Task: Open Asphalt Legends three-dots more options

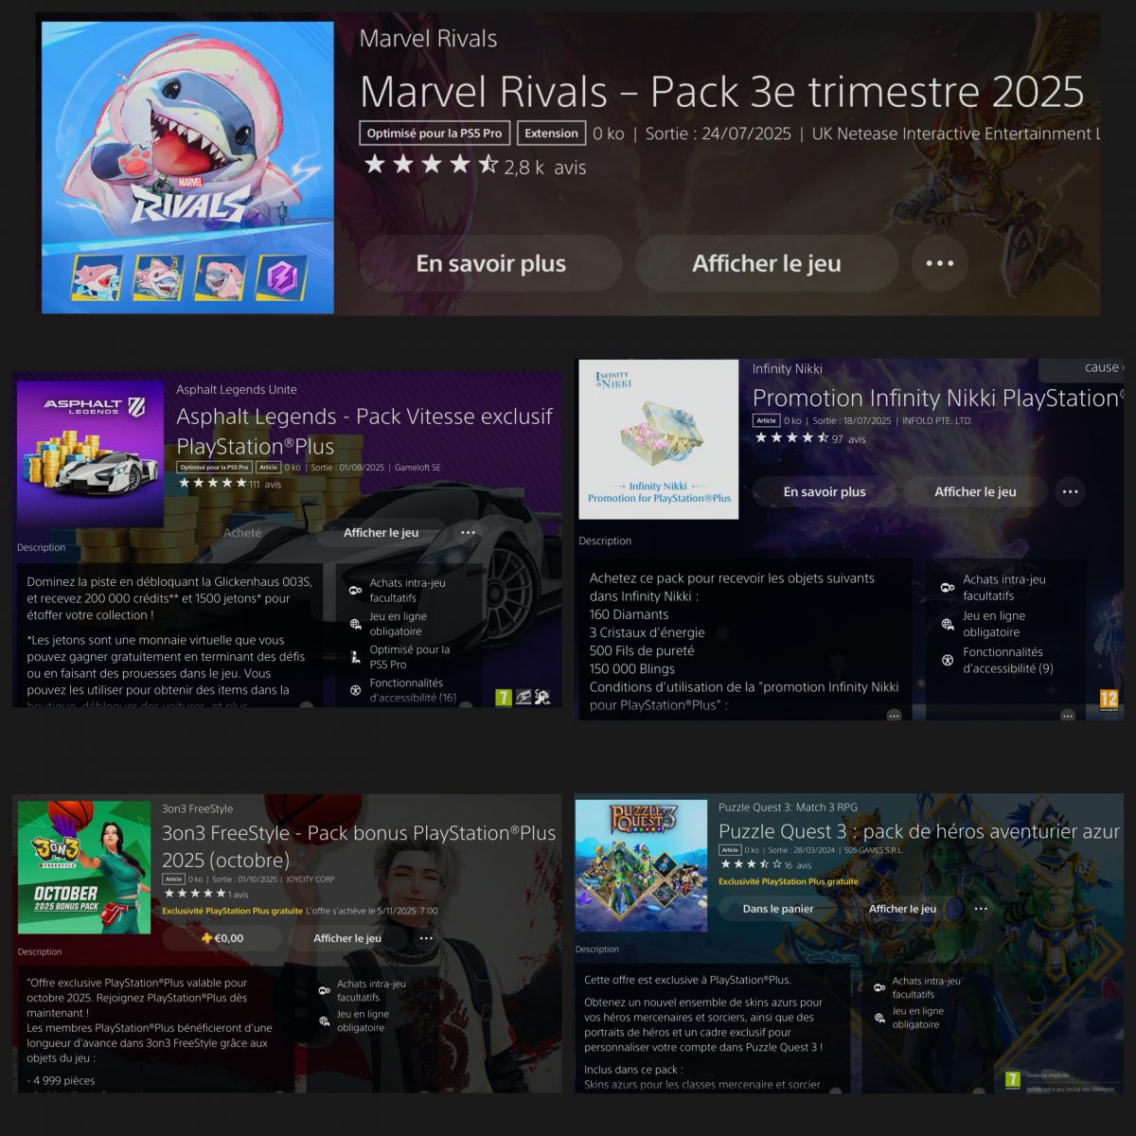Action: [x=468, y=532]
